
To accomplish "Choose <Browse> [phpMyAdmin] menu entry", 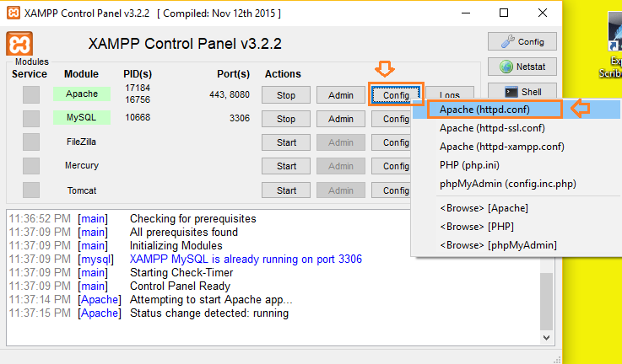I will tap(517, 245).
